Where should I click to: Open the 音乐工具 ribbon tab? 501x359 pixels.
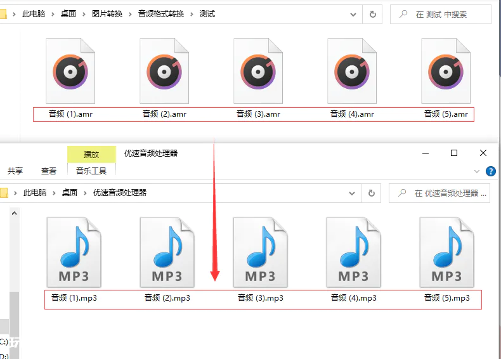click(91, 171)
